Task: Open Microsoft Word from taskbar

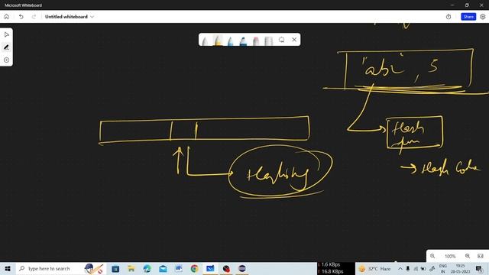Action: 179,268
